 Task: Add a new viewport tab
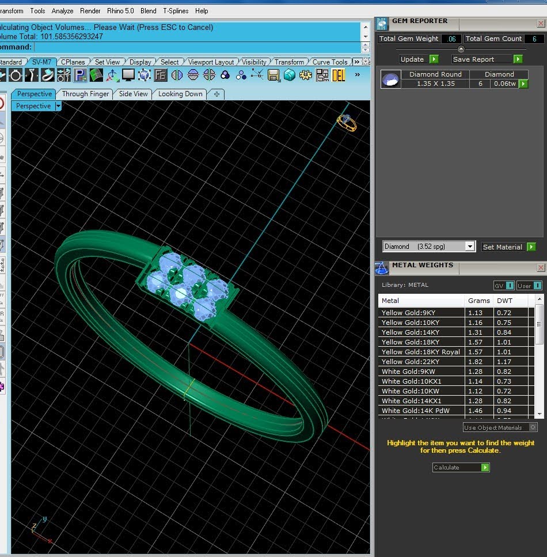pyautogui.click(x=216, y=94)
